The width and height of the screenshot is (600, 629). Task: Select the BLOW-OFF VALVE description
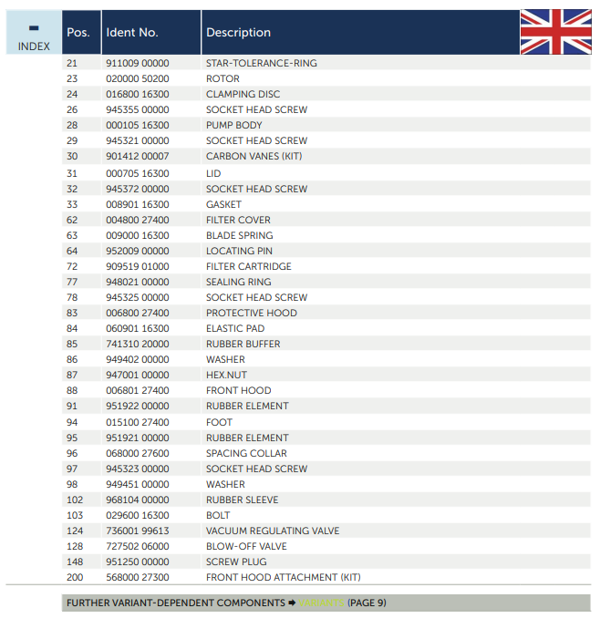click(246, 547)
